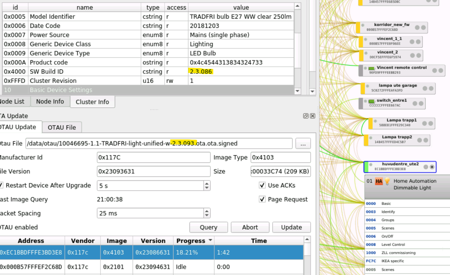Click the battery icon on switch_entre1 node
450x275 pixels.
coord(372,102)
